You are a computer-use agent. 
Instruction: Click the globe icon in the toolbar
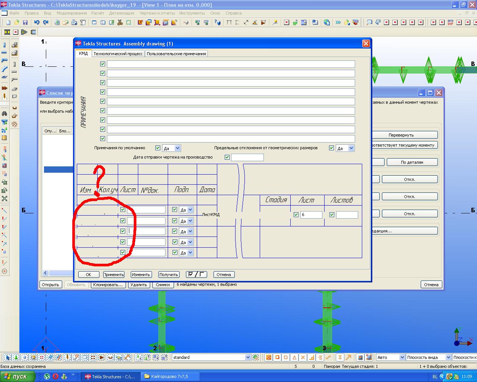pos(327,22)
